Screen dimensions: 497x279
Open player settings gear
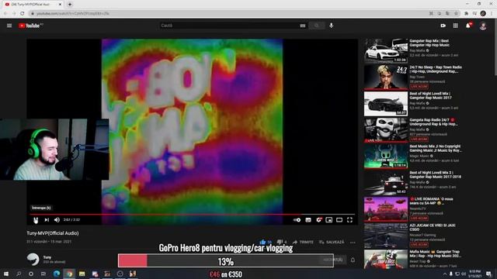pyautogui.click(x=319, y=220)
